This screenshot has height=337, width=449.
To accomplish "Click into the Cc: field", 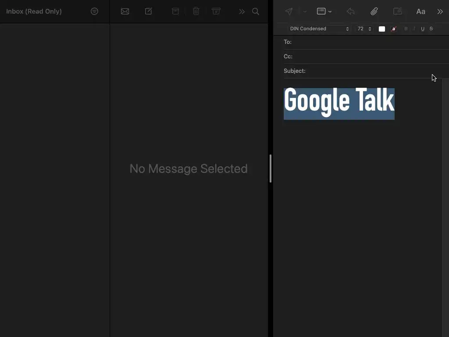I will (x=366, y=57).
